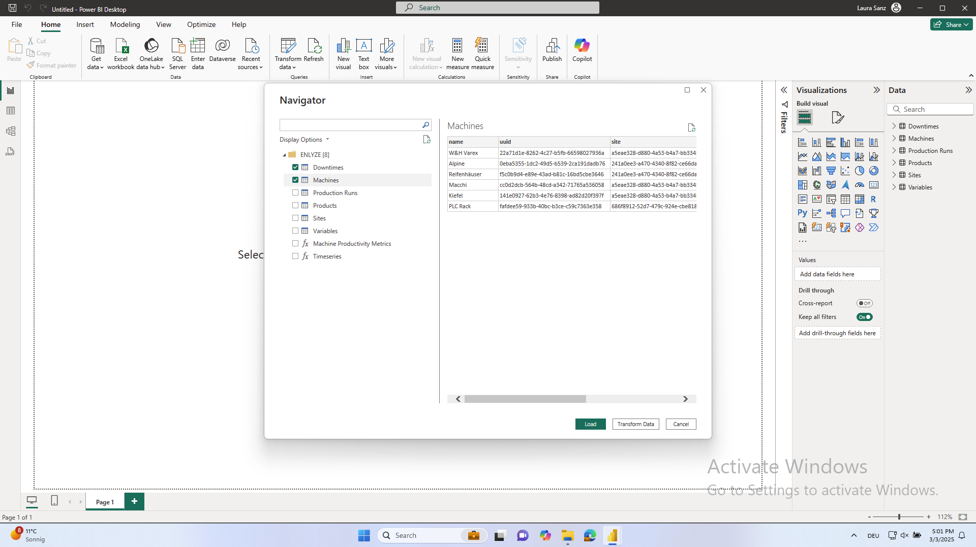Click the Transform Data button

[635, 424]
